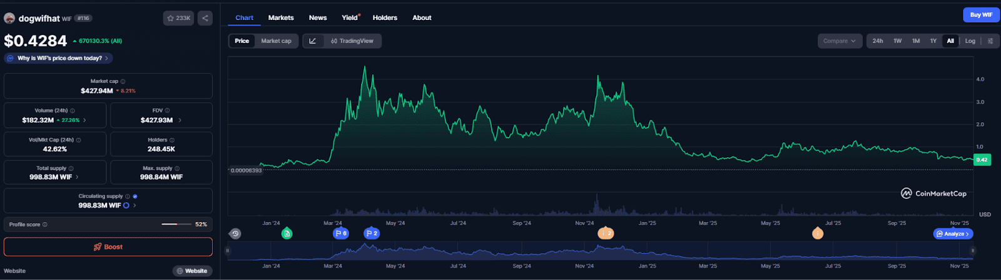Click the info icon beside Holders
Screen dimensions: 1001x280
point(172,140)
